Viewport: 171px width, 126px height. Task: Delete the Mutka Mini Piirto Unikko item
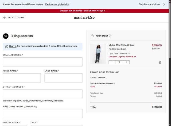tap(160, 62)
